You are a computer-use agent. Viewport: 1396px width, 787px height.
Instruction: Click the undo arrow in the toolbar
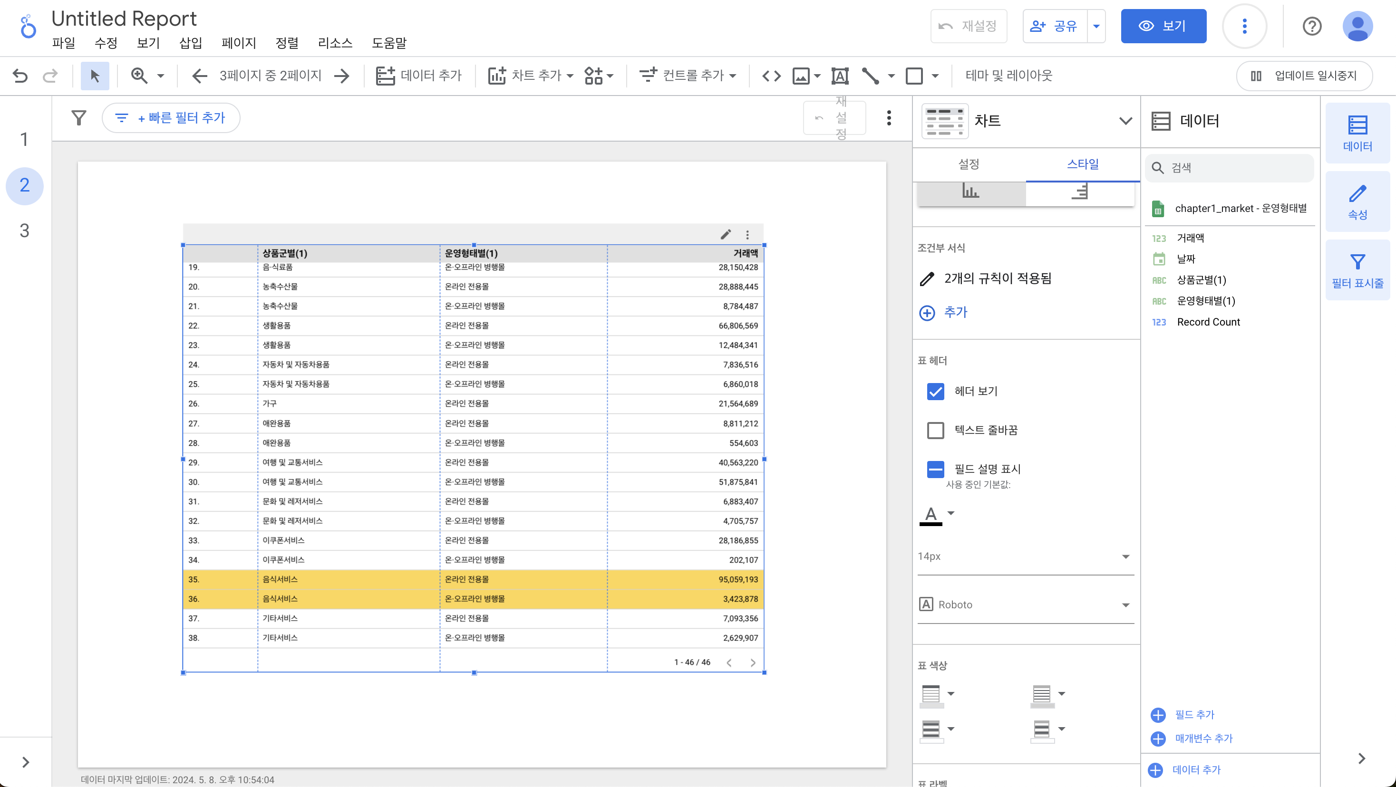(20, 75)
